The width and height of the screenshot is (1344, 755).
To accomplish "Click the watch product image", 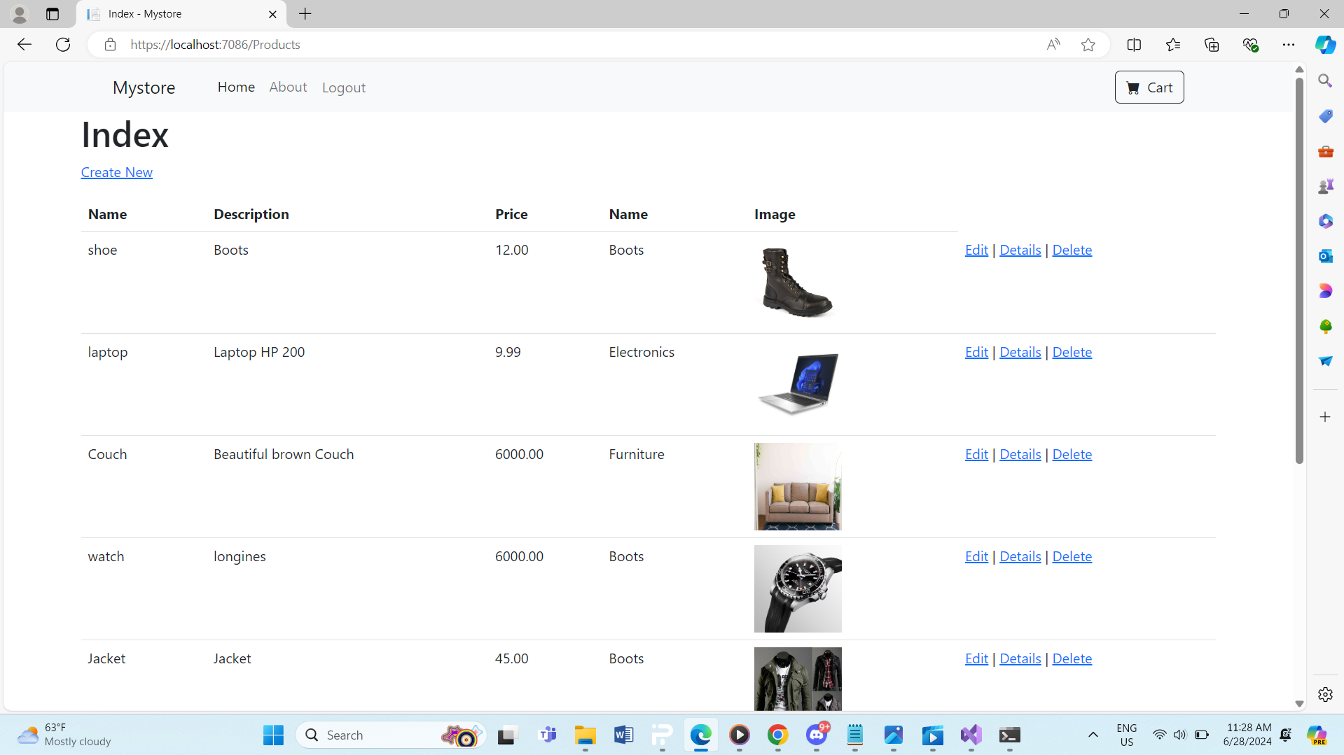I will [x=798, y=588].
